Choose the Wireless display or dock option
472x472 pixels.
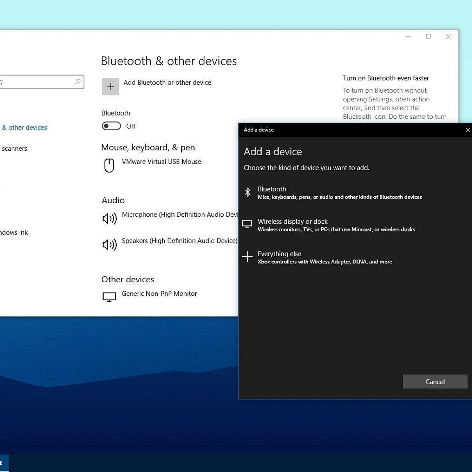click(336, 225)
